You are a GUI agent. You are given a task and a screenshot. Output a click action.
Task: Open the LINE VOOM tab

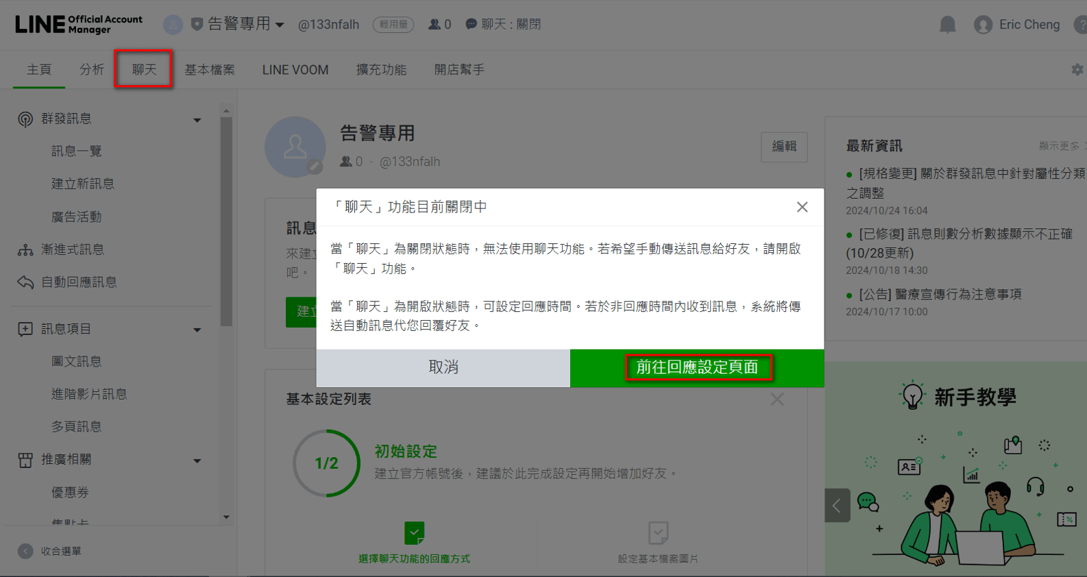click(x=295, y=70)
